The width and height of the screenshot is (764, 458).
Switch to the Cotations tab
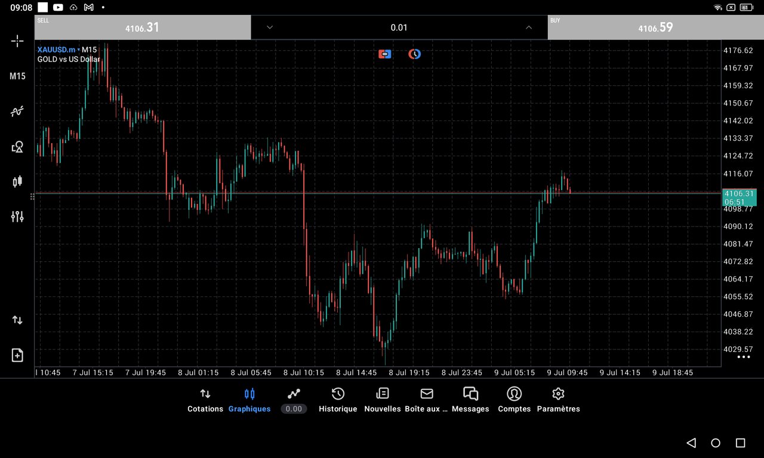[x=205, y=401]
